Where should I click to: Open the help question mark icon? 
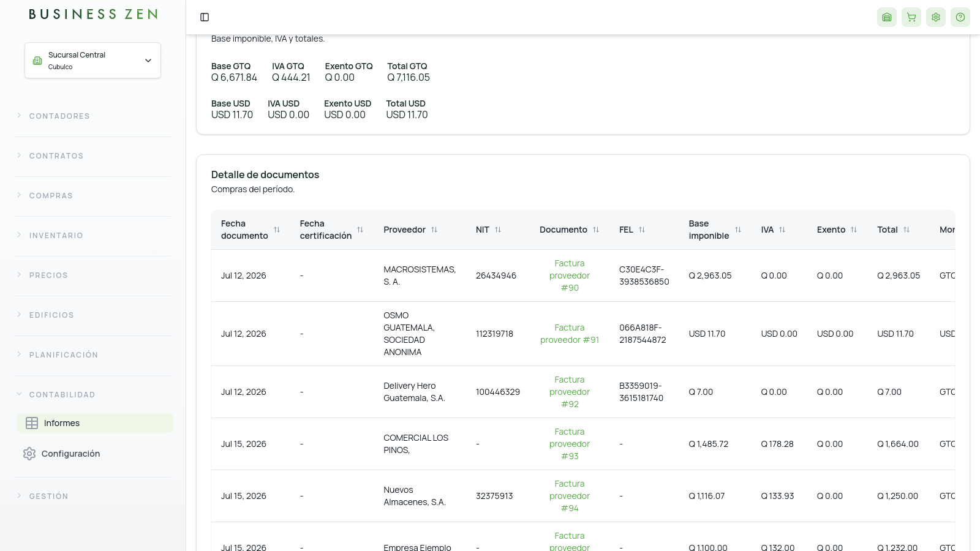960,17
